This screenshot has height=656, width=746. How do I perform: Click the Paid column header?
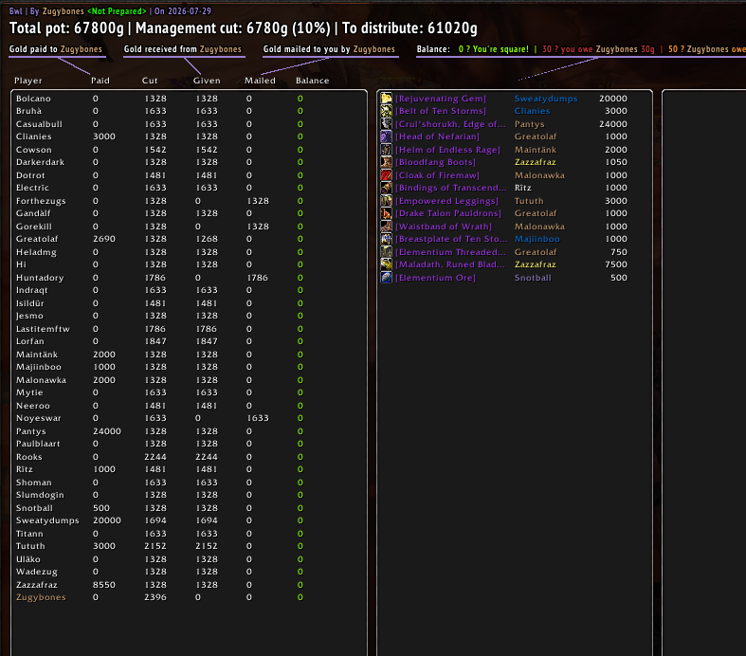100,81
